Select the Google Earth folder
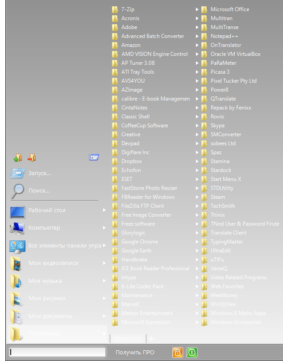Image resolution: width=283 pixels, height=361 pixels. pos(137,251)
